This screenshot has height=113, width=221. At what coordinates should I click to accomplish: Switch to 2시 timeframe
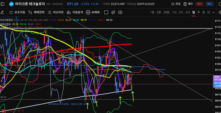coord(181,12)
